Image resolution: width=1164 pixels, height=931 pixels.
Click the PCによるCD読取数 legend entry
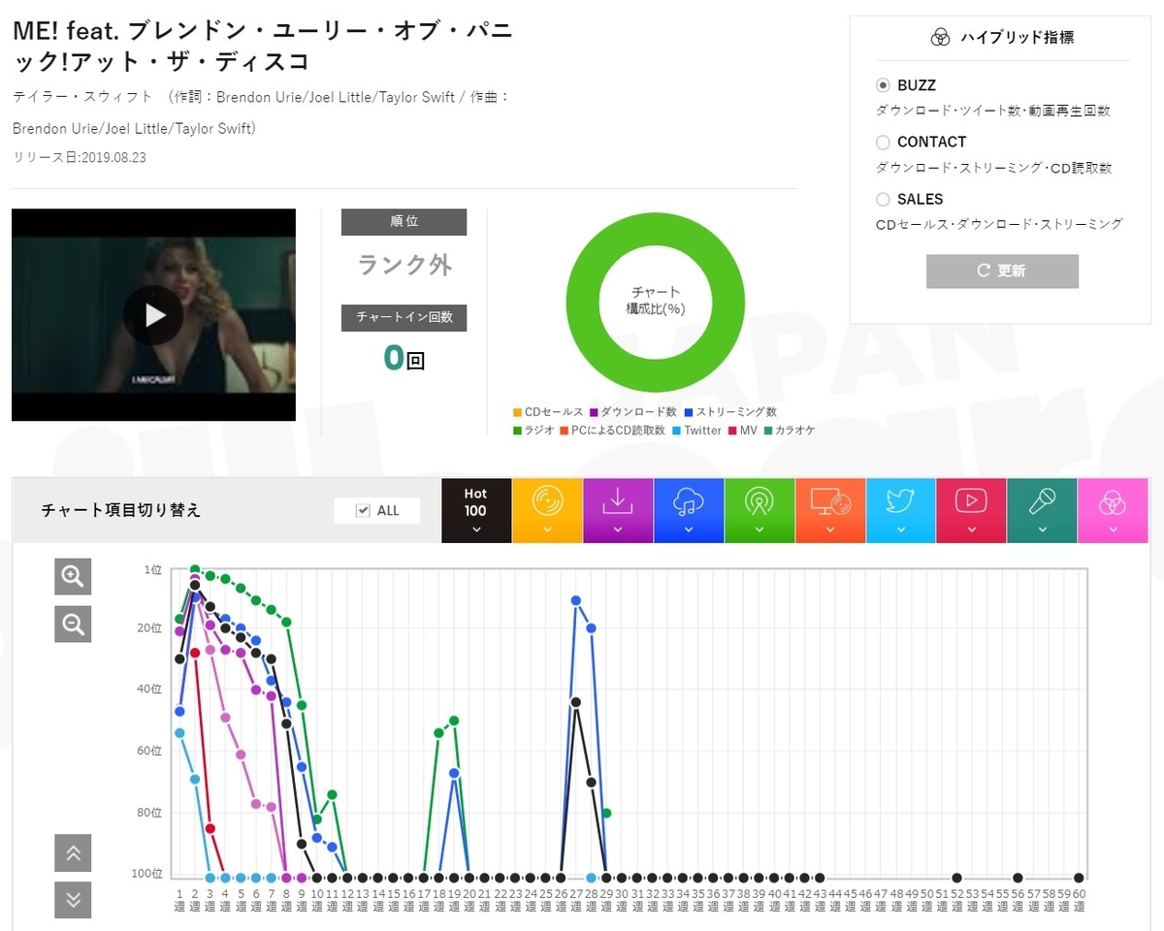click(612, 431)
